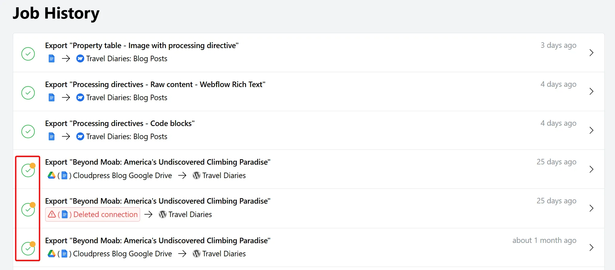Viewport: 615px width, 270px height.
Task: Click the status check on the Beyond Moab Drive export
Action: (x=28, y=170)
